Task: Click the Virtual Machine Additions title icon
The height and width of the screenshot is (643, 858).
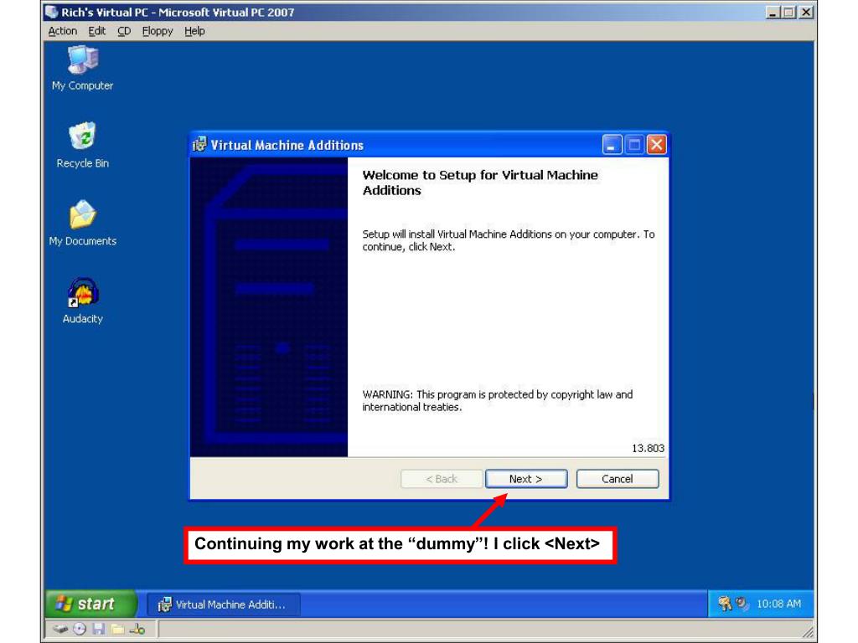Action: pyautogui.click(x=199, y=145)
